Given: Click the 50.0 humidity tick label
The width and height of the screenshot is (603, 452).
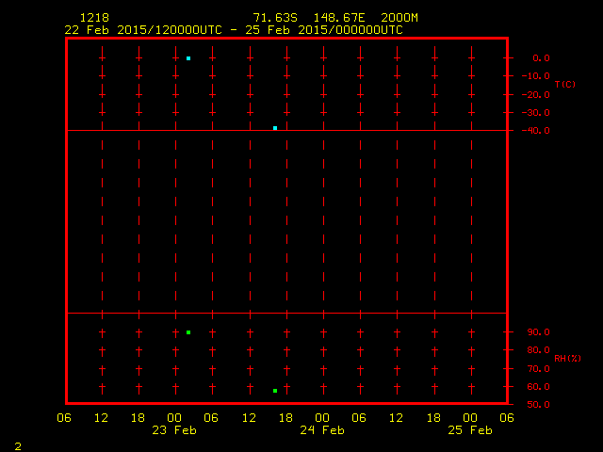Looking at the screenshot, I should pos(539,405).
